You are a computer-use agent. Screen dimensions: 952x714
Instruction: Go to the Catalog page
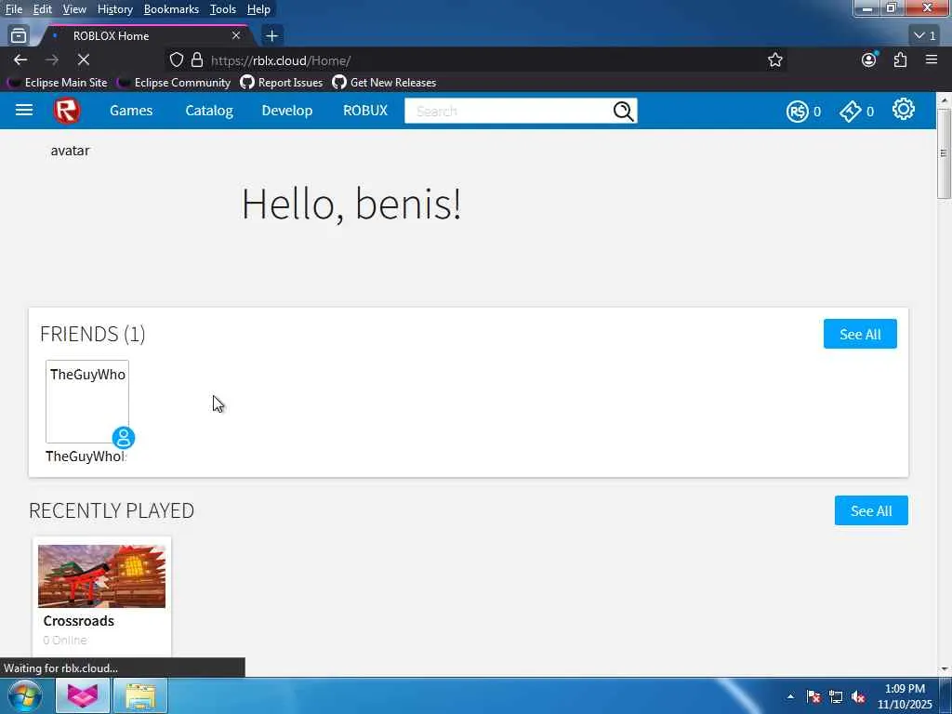coord(209,111)
